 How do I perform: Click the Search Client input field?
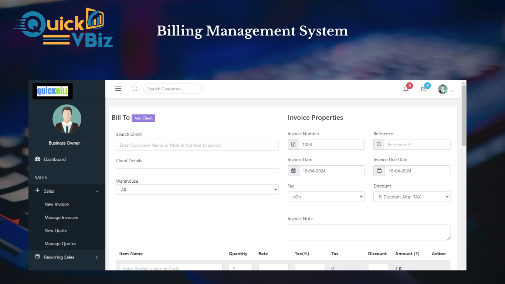pyautogui.click(x=197, y=145)
